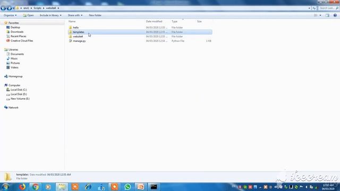This screenshot has height=191, width=340.
Task: Click the refresh button next to address bar
Action: (314, 8)
